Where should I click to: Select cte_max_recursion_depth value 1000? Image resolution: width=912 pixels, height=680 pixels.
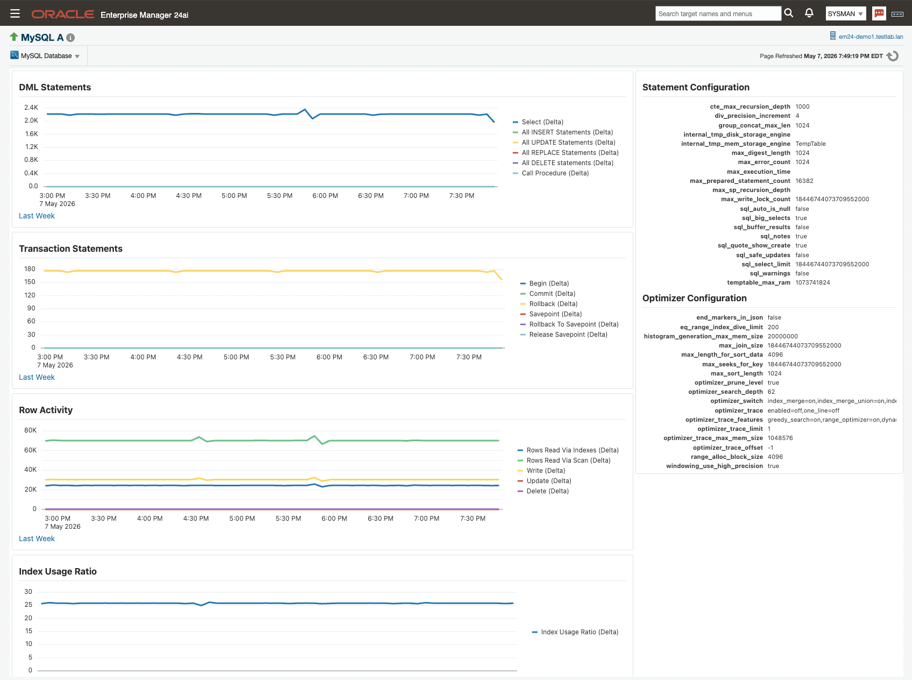click(802, 107)
